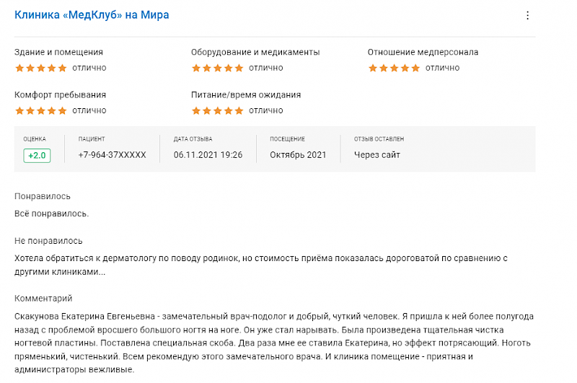Click the Комментарий section heading
The width and height of the screenshot is (577, 383).
pos(43,299)
